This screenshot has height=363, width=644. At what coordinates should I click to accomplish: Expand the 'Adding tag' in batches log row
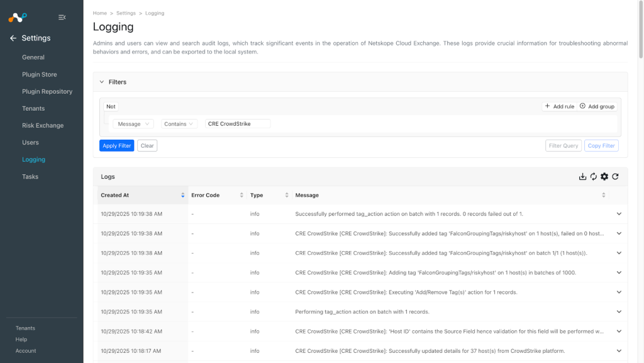(x=619, y=272)
